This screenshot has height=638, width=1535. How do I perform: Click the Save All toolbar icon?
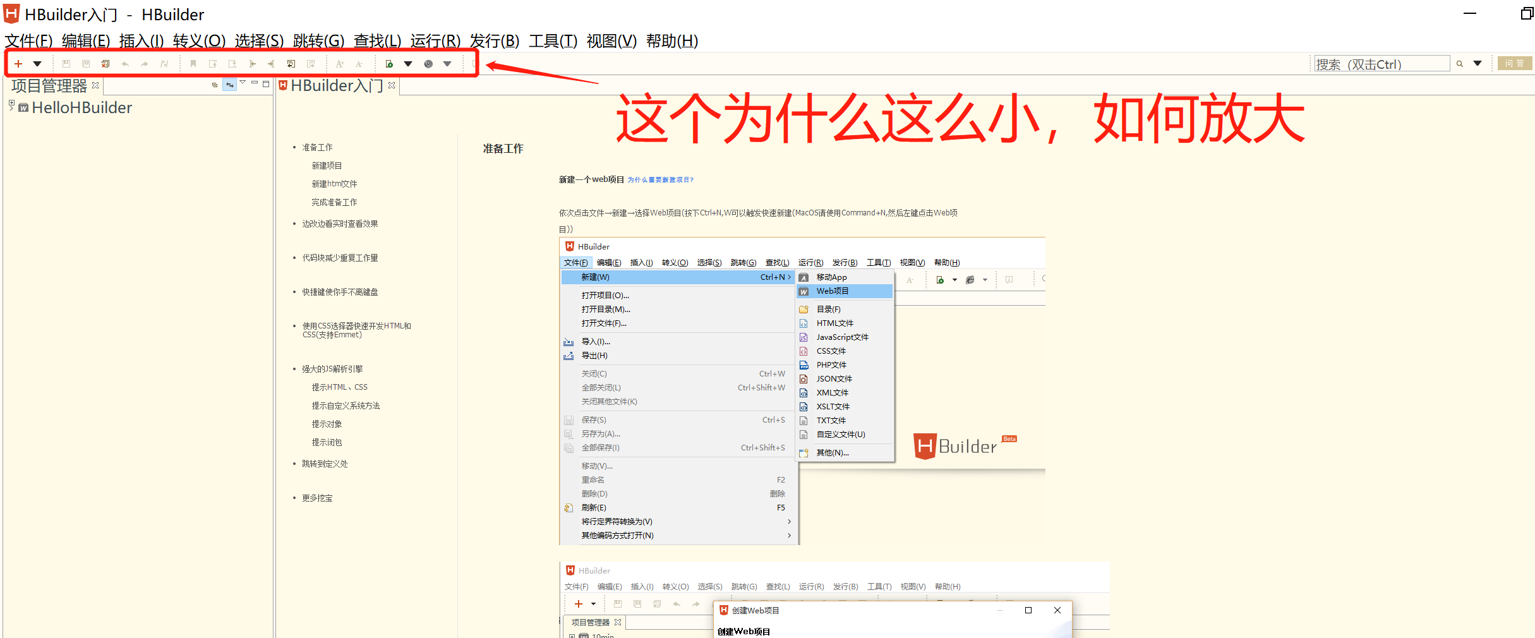(86, 64)
